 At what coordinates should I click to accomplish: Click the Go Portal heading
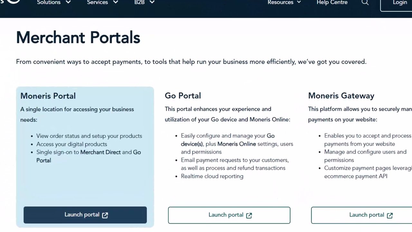(183, 96)
